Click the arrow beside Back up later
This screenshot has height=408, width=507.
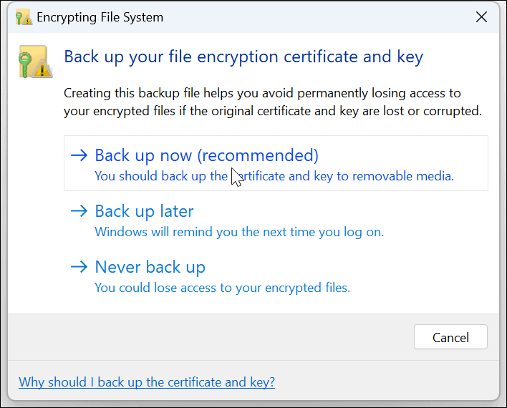click(79, 211)
